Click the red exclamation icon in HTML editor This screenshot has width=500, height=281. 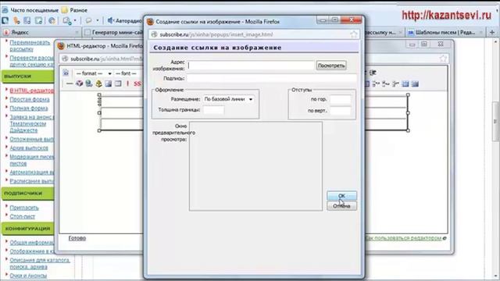point(128,84)
